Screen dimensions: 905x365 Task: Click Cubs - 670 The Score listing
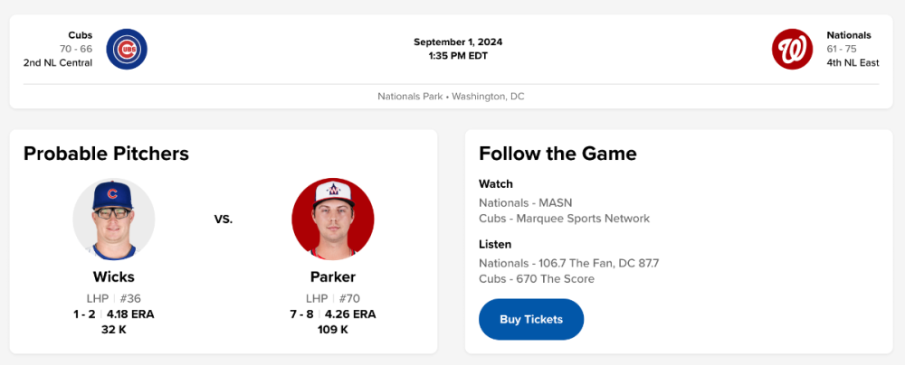click(537, 278)
